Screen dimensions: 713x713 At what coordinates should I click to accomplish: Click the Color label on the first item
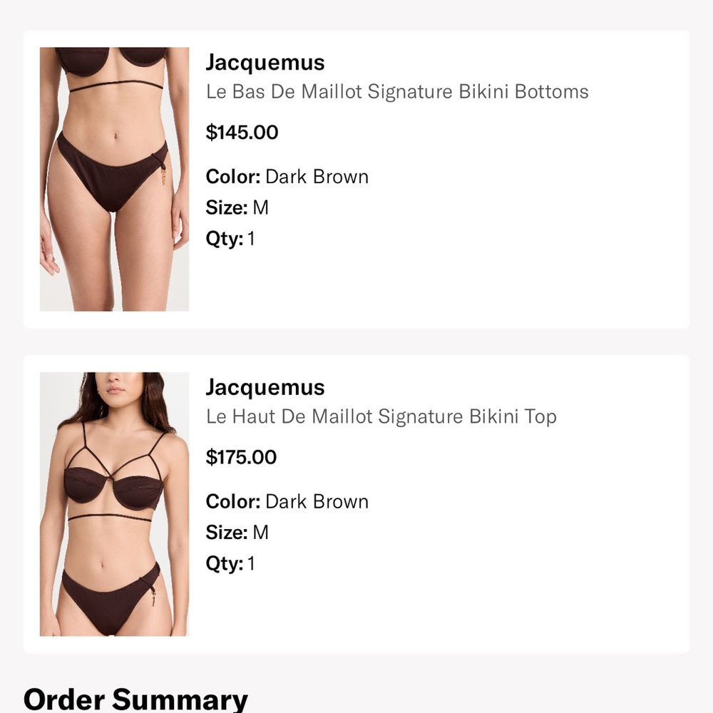(232, 176)
